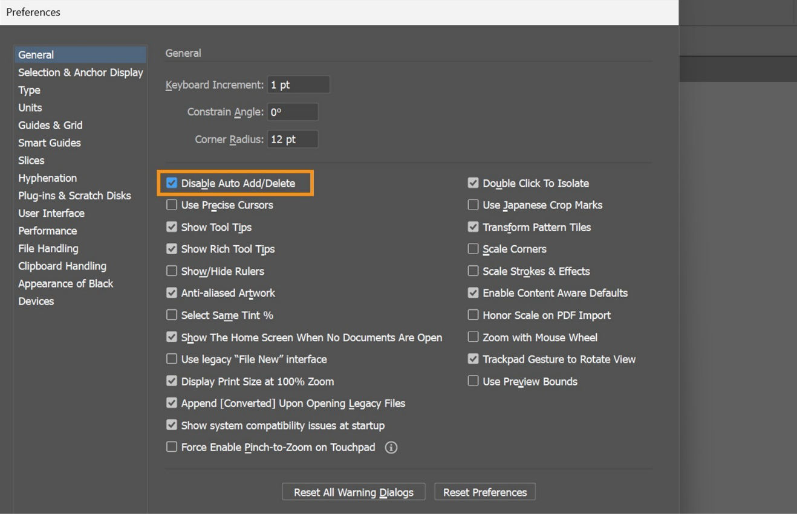Switch to the Guides & Grid section

50,125
